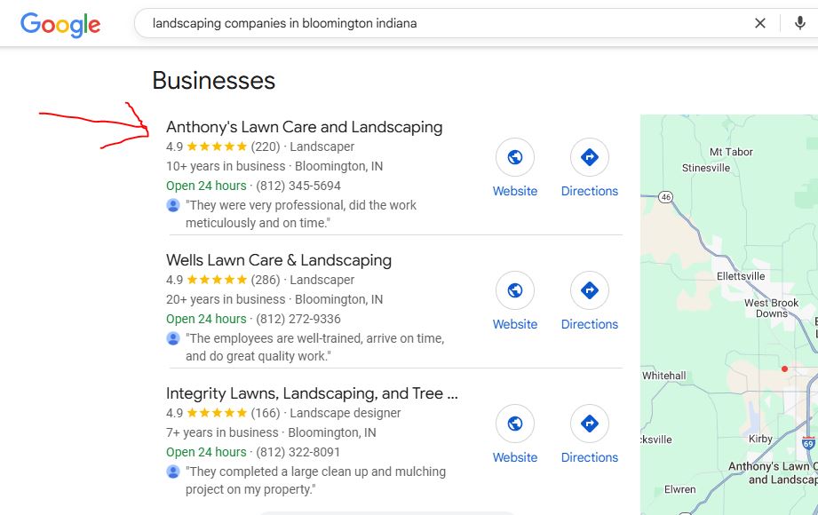This screenshot has width=818, height=515.
Task: Click Anthony's reviewer avatar icon
Action: pyautogui.click(x=173, y=205)
